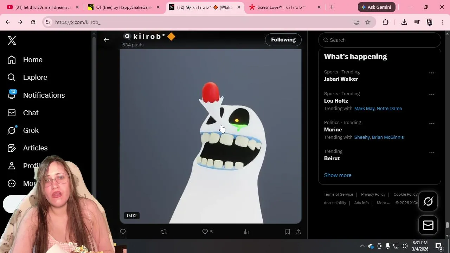The width and height of the screenshot is (450, 253).
Task: Open the Windows notification center
Action: point(439,246)
